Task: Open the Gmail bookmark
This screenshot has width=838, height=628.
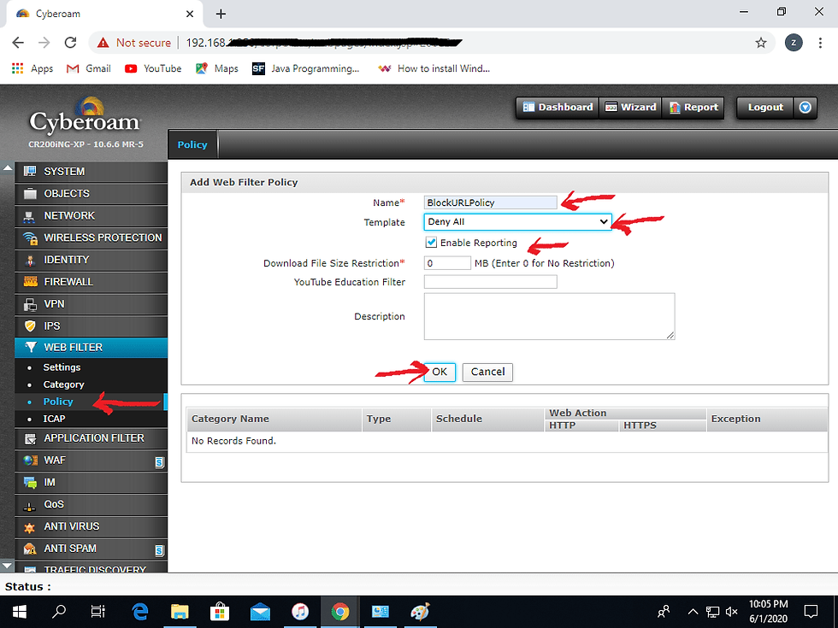Action: pos(88,68)
